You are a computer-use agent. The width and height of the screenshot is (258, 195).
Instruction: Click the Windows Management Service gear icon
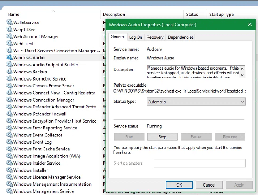tap(9, 191)
